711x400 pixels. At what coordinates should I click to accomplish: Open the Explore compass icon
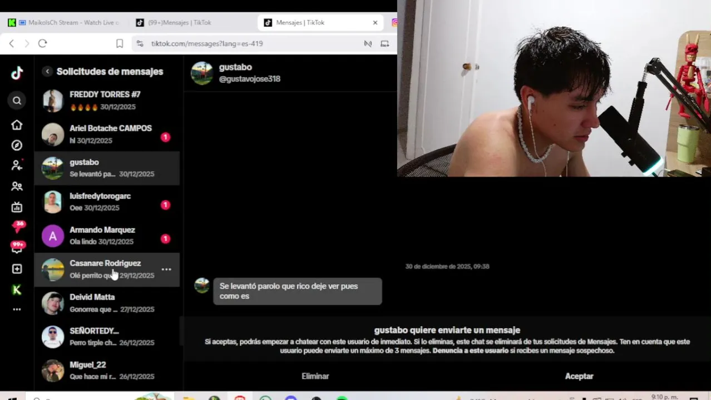tap(17, 146)
